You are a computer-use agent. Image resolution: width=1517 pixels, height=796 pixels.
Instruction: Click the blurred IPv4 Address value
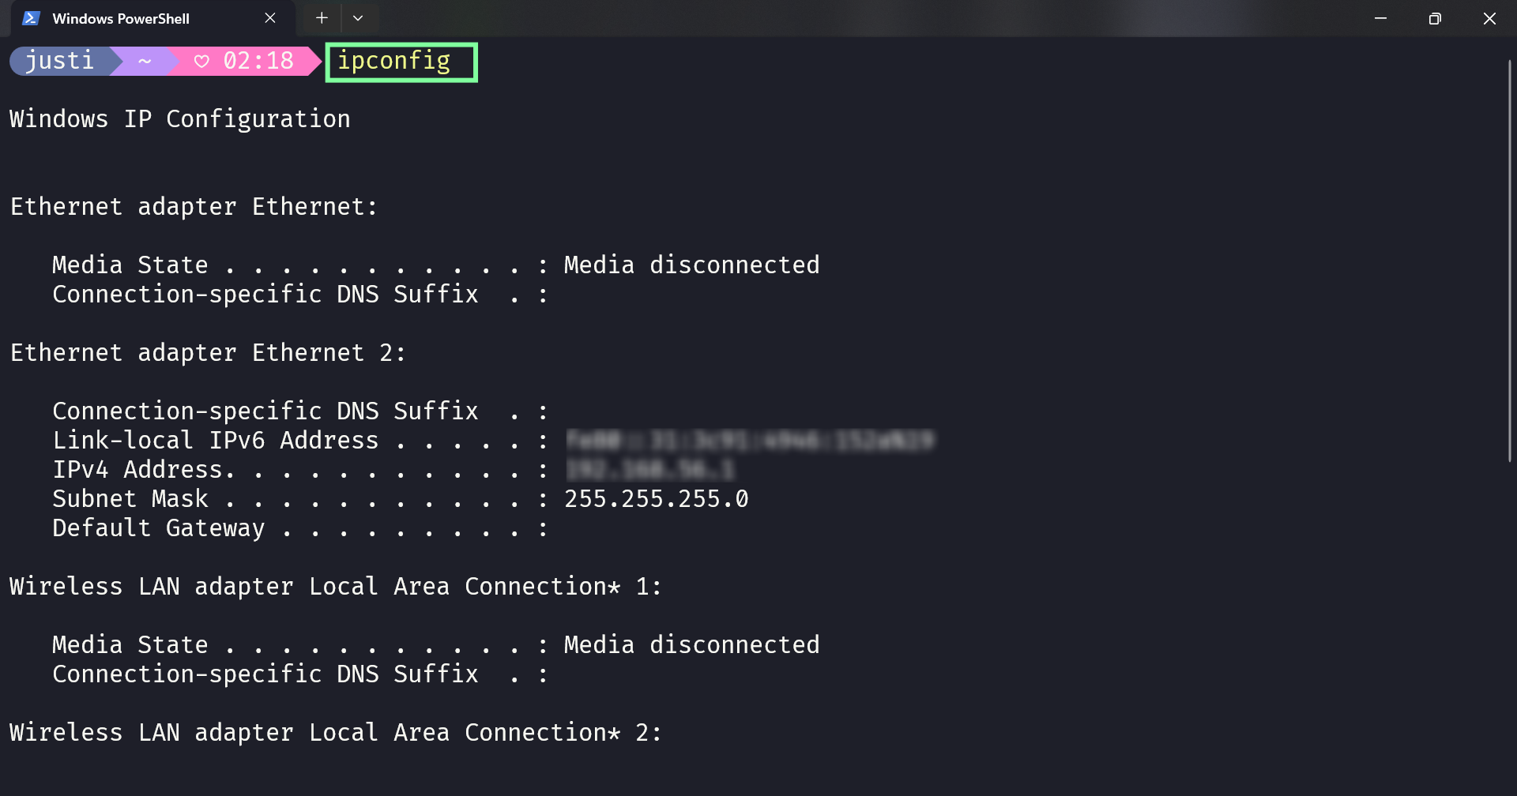649,469
